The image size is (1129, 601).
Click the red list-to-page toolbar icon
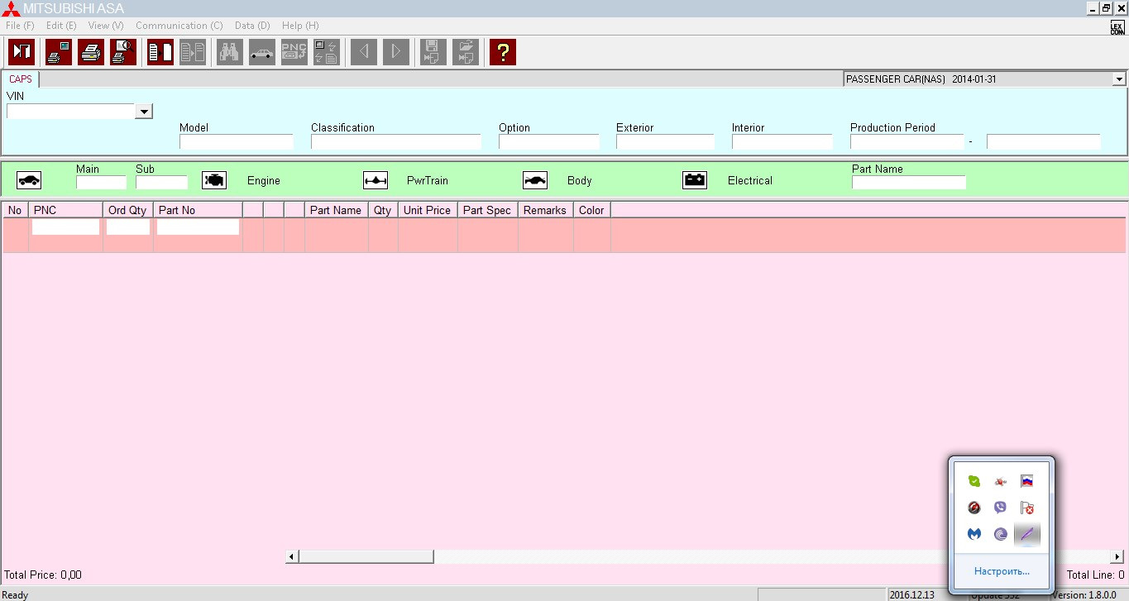tap(160, 52)
